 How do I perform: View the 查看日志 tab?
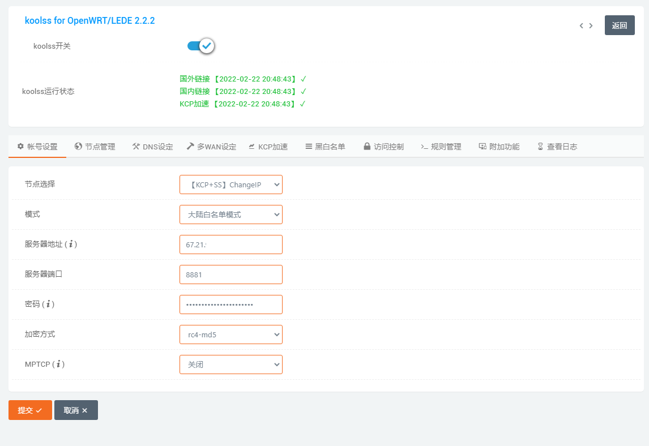click(x=557, y=147)
